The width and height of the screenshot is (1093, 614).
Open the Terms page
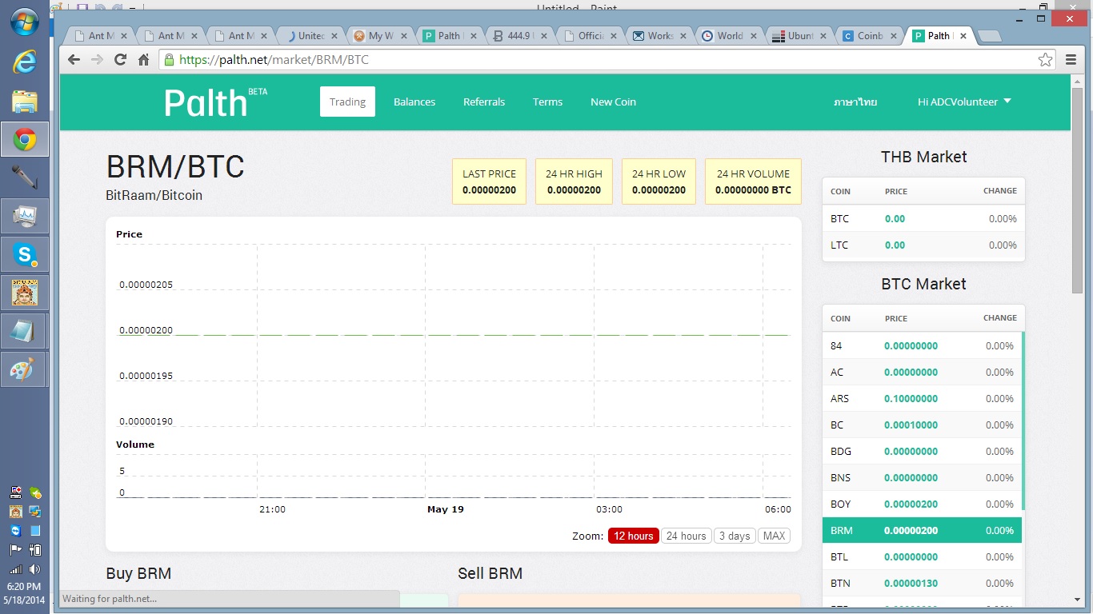(547, 102)
